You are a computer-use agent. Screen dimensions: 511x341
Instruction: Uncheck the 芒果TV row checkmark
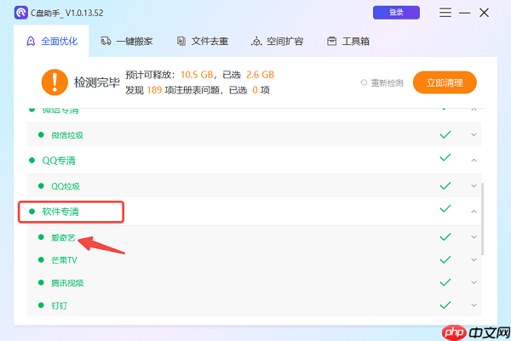[445, 259]
